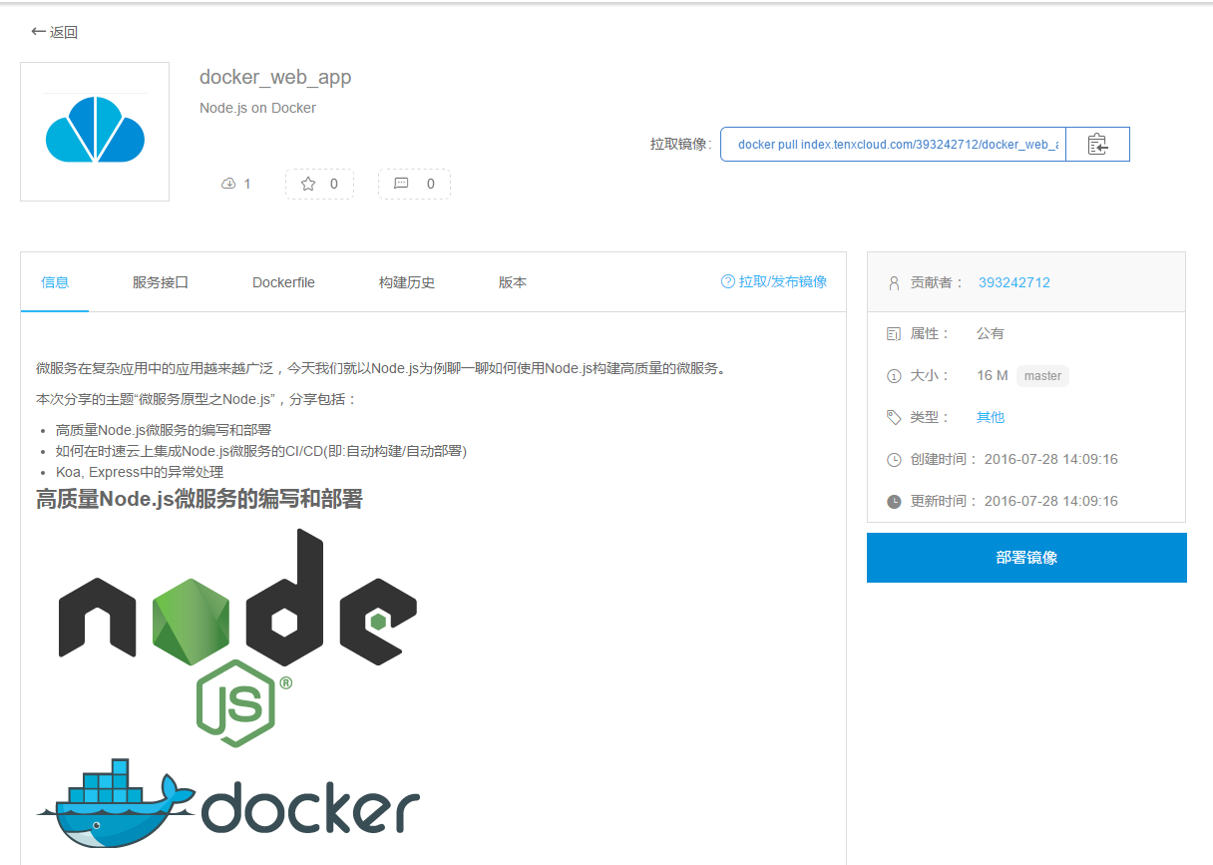This screenshot has width=1213, height=865.
Task: Click the download count icon
Action: point(227,184)
